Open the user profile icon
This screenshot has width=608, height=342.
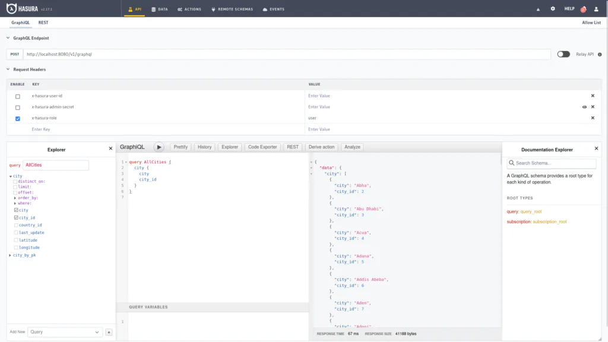[x=596, y=9]
